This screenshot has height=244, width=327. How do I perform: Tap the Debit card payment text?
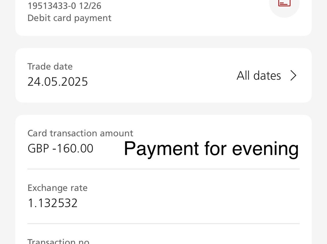[69, 18]
